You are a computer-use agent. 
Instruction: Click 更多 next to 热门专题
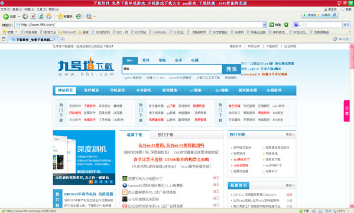point(290,135)
